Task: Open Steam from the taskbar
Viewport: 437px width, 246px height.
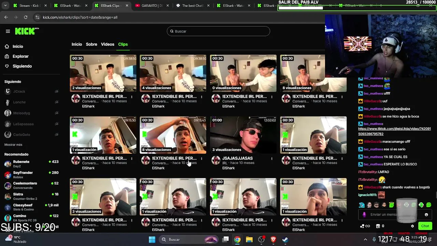Action: point(285,240)
